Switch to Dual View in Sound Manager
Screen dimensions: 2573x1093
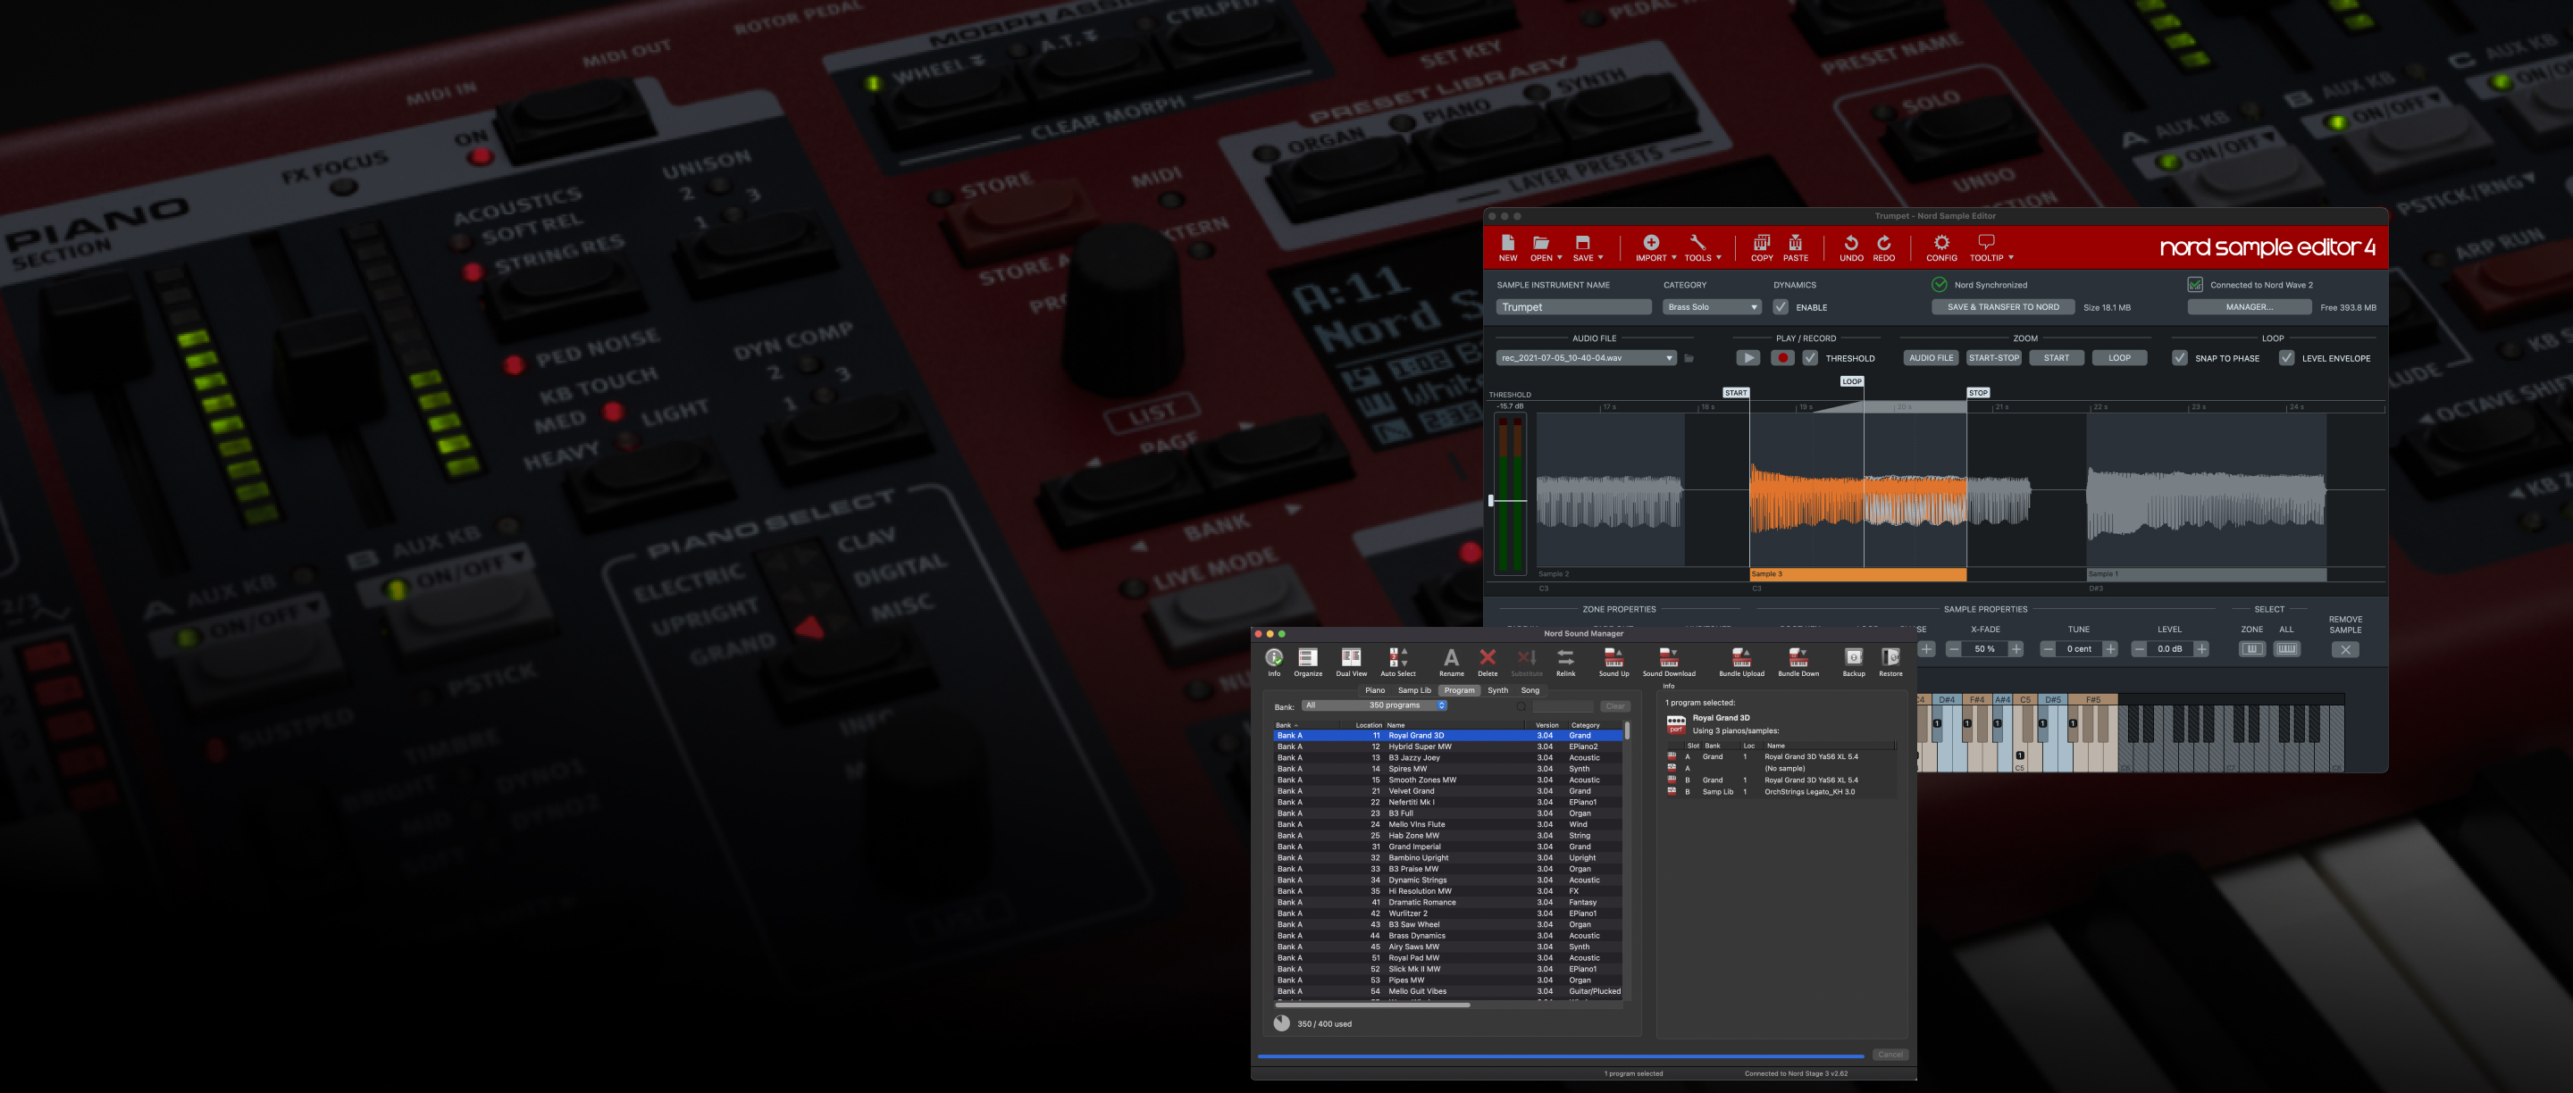(x=1351, y=661)
